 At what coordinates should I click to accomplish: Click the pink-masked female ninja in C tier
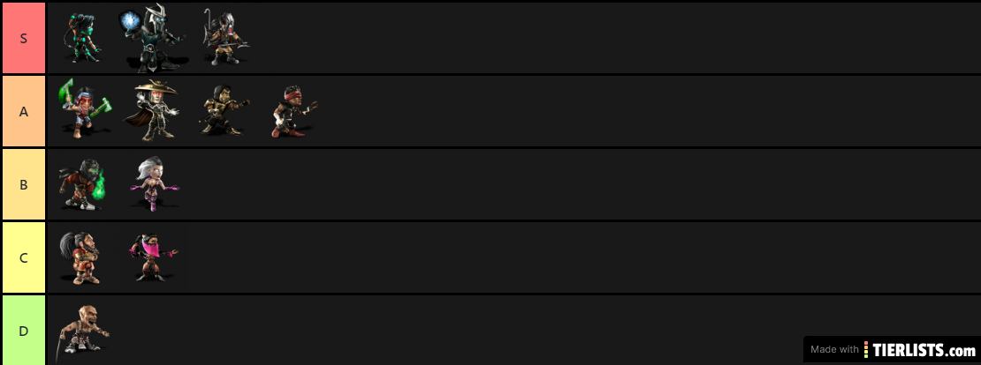pyautogui.click(x=152, y=257)
